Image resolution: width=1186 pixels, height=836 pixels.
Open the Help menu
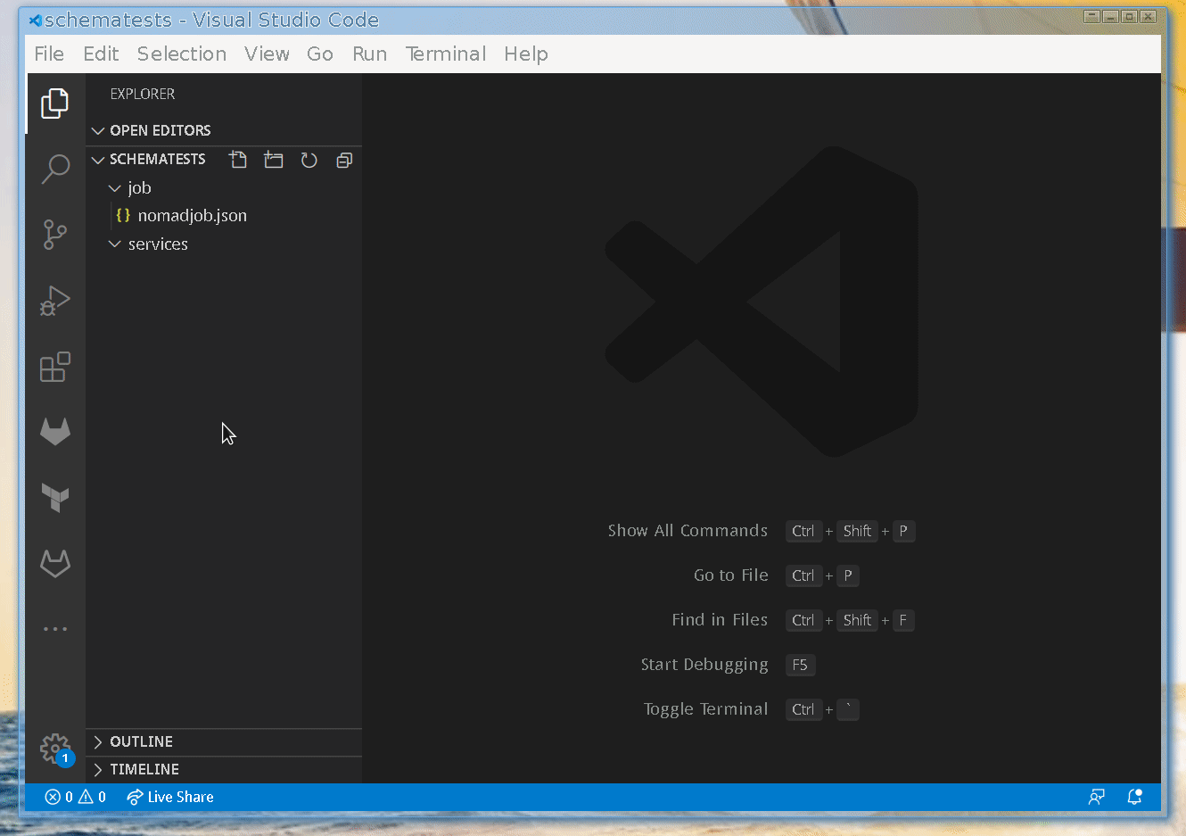pyautogui.click(x=526, y=54)
